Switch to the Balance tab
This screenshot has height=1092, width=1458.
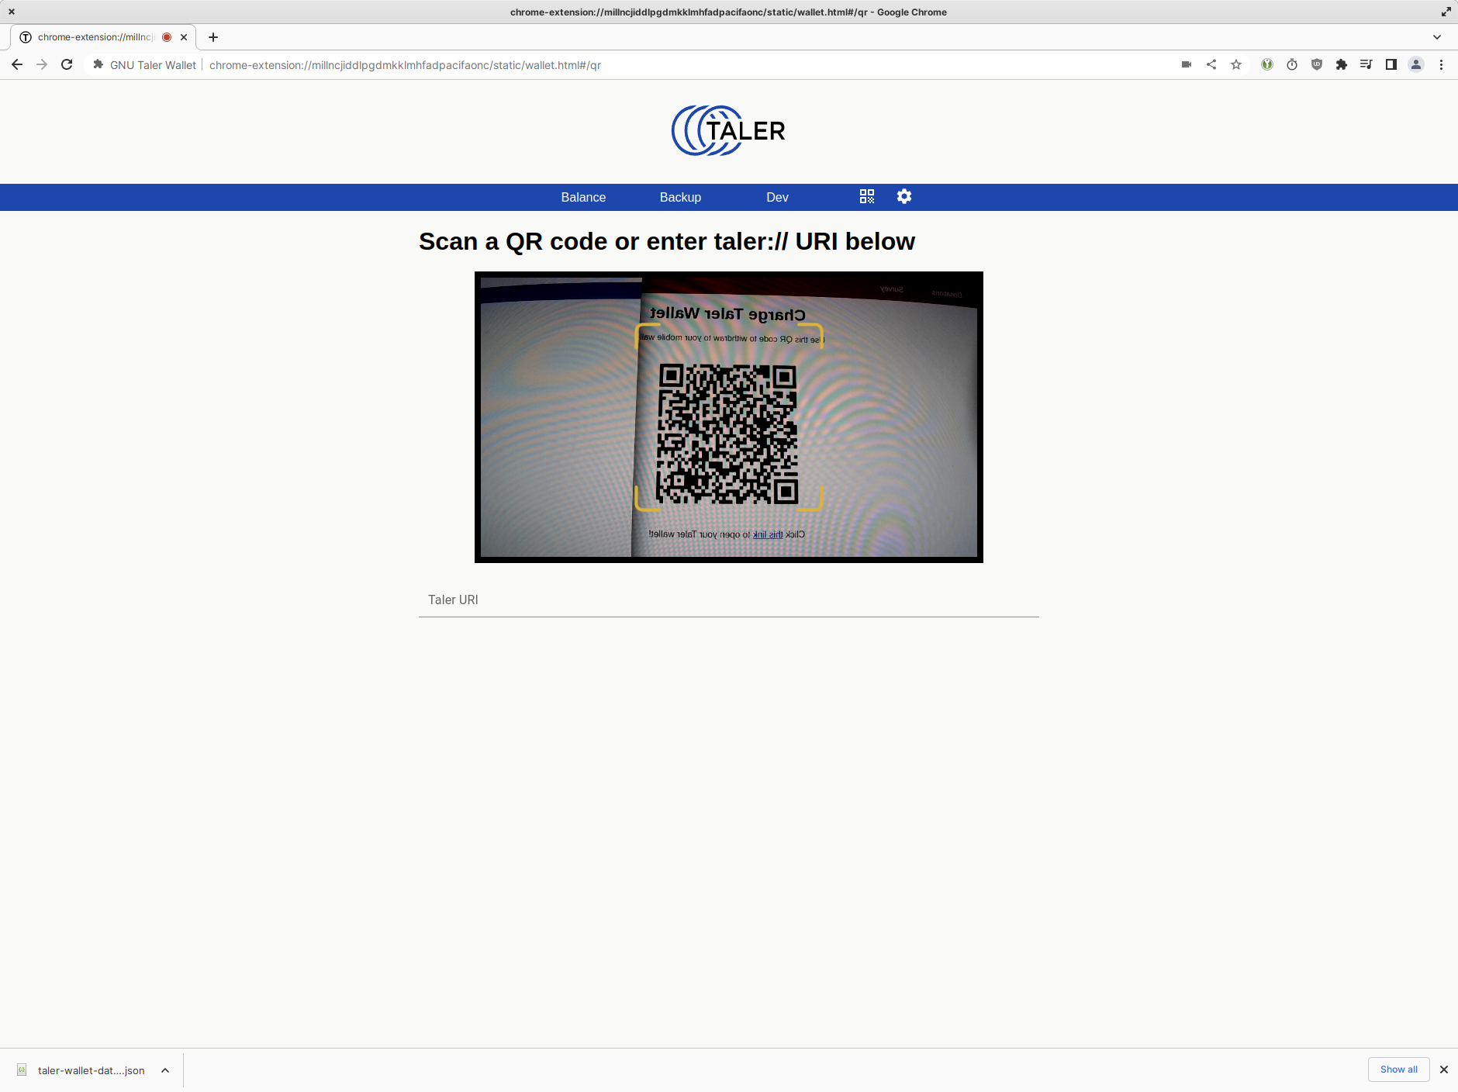583,198
